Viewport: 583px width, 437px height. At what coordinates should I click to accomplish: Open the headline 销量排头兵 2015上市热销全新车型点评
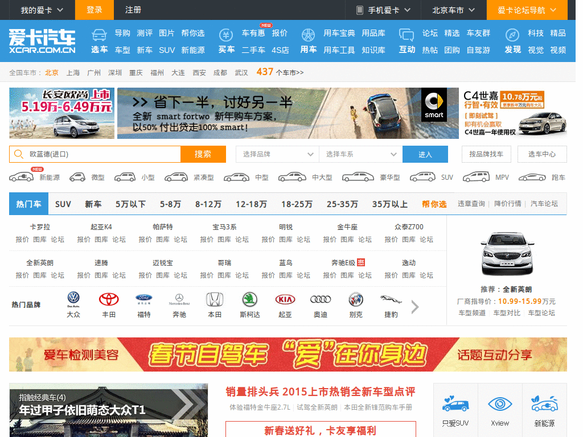pos(321,391)
